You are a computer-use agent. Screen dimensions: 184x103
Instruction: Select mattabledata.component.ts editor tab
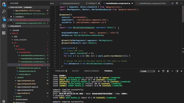pos(118,3)
